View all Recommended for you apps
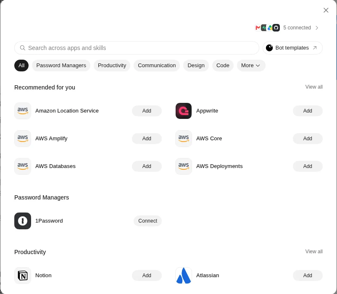This screenshot has height=294, width=337. pos(314,87)
